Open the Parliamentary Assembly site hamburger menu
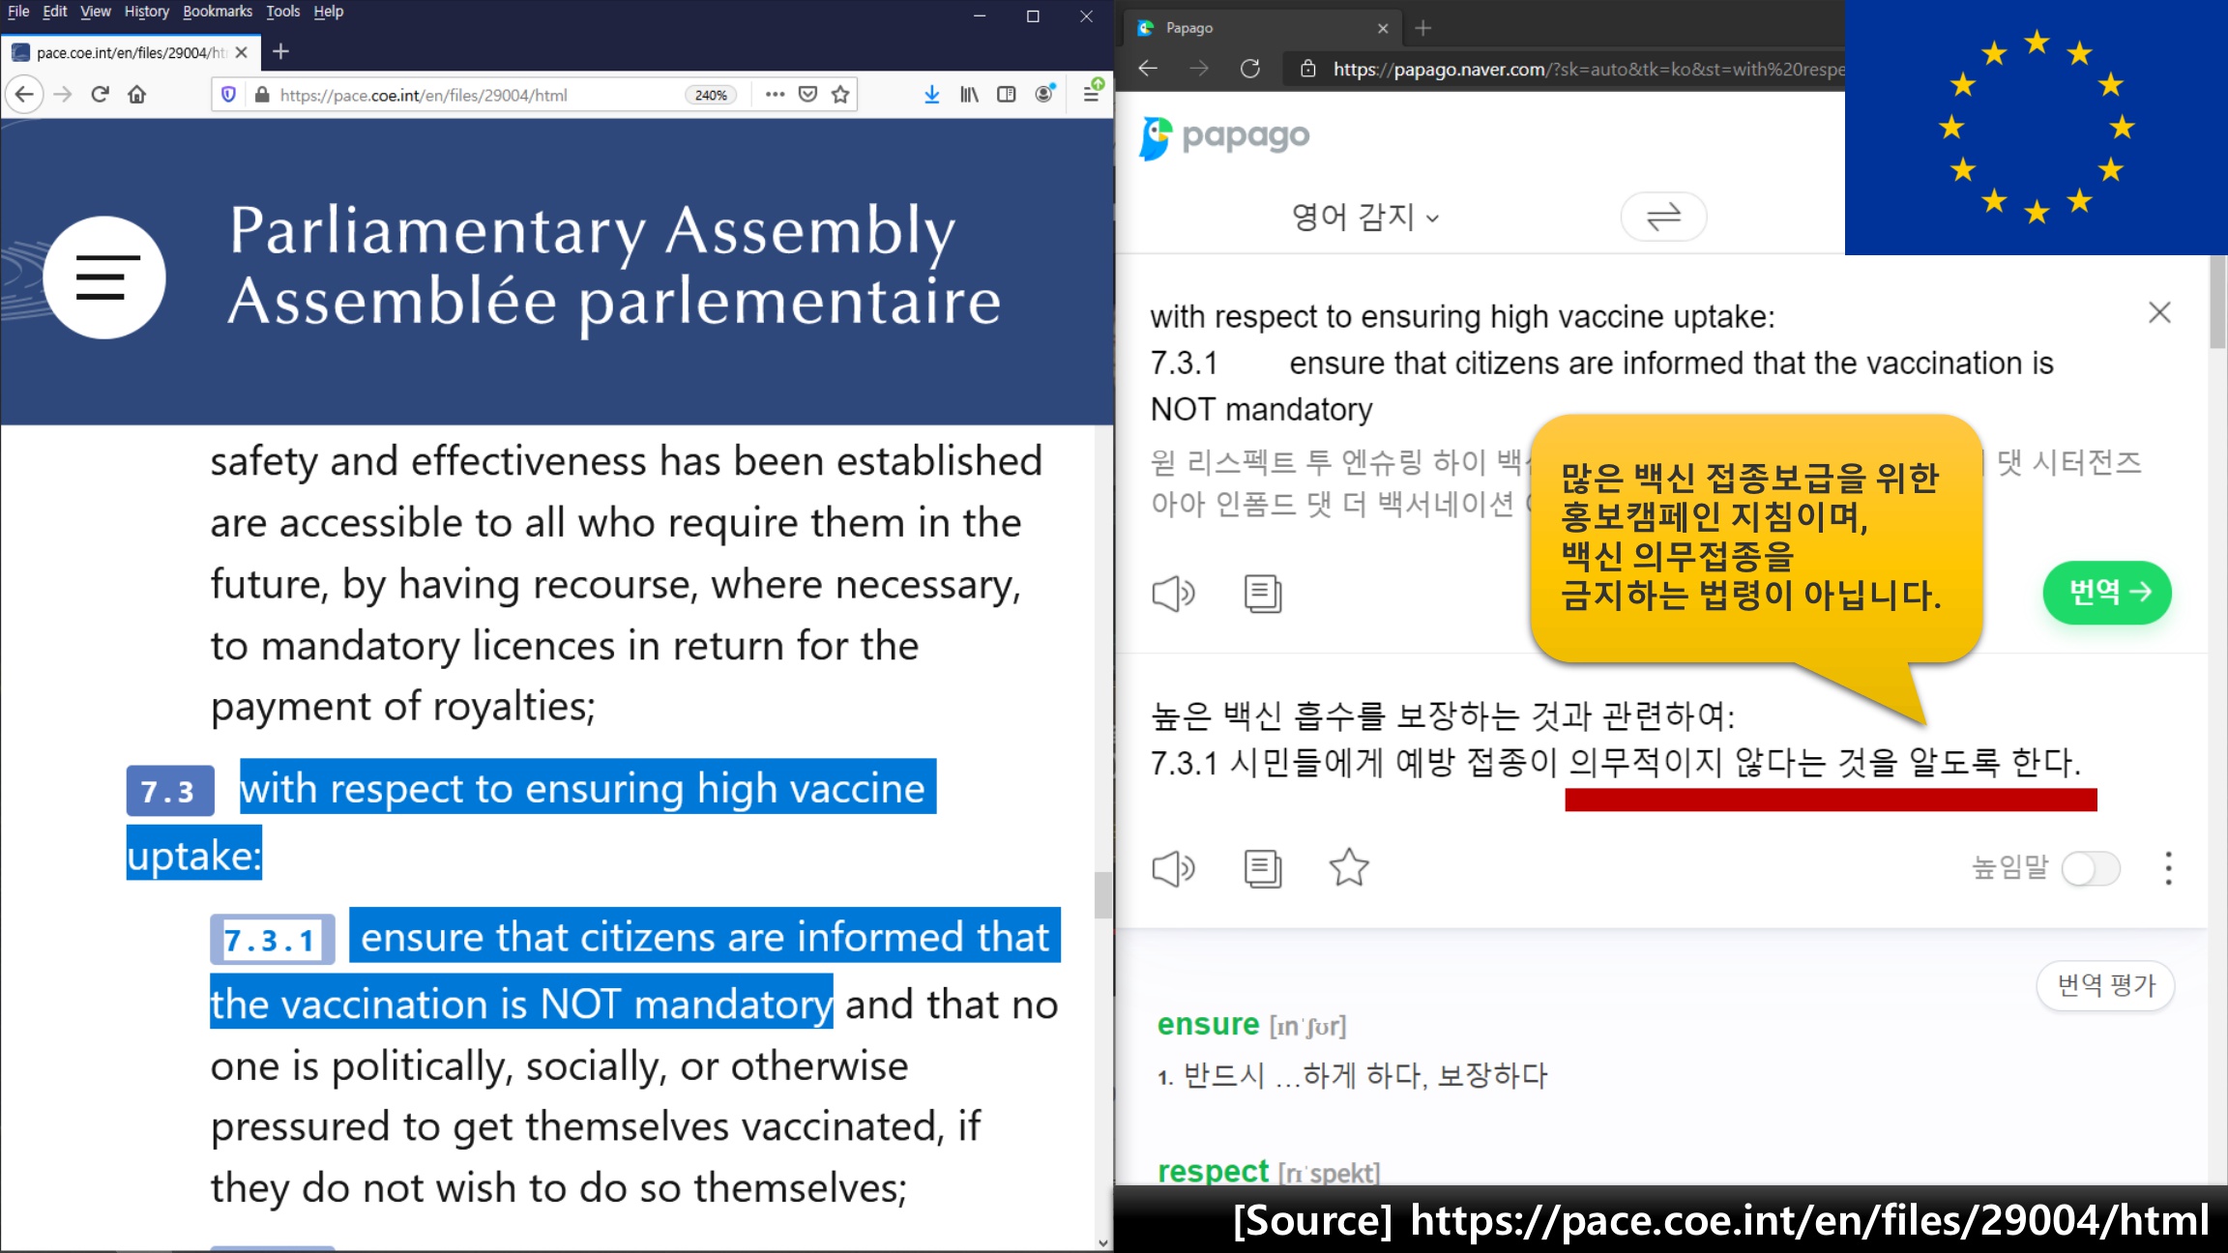This screenshot has width=2228, height=1253. coord(104,277)
